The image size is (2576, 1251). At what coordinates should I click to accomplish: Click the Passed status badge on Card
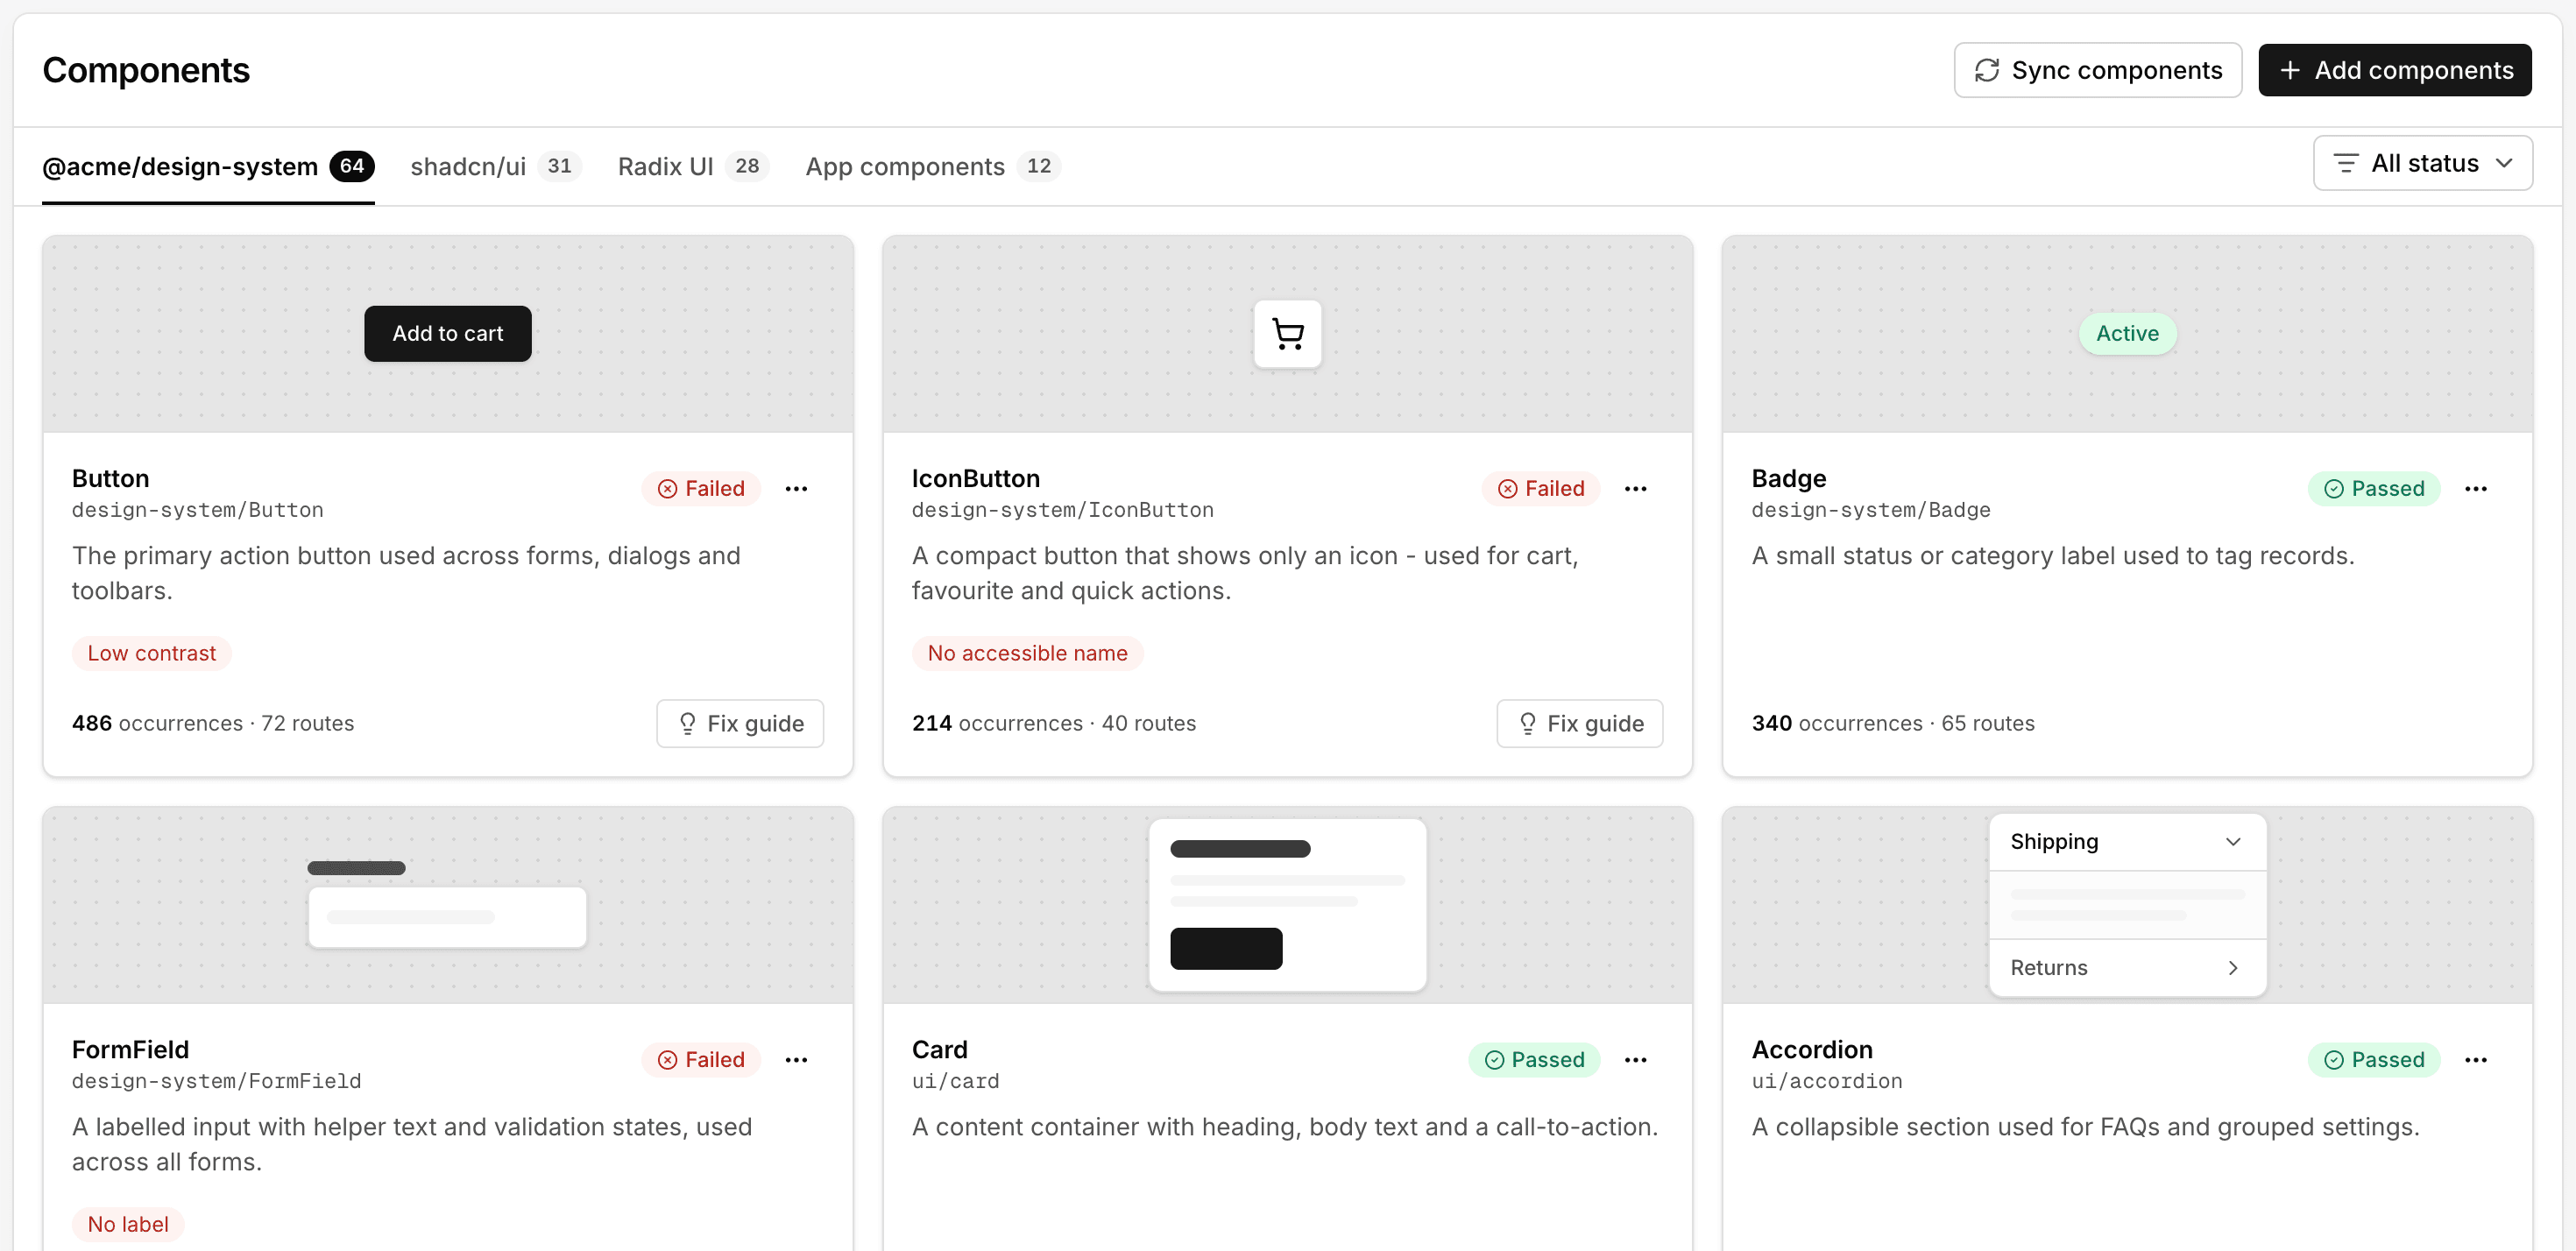(x=1534, y=1060)
